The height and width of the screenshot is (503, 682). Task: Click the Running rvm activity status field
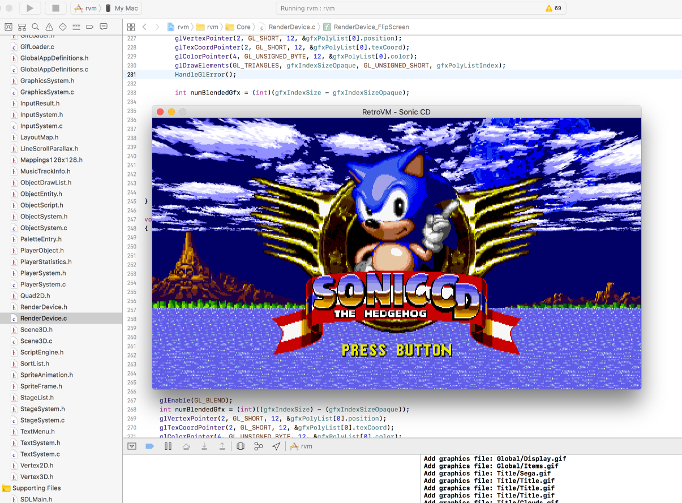coord(422,8)
